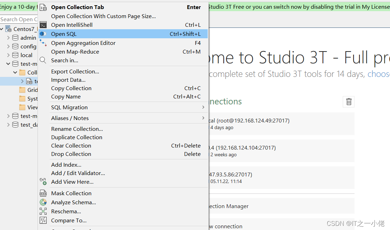Click the Search in magnifier icon
Image resolution: width=390 pixels, height=230 pixels.
43,60
